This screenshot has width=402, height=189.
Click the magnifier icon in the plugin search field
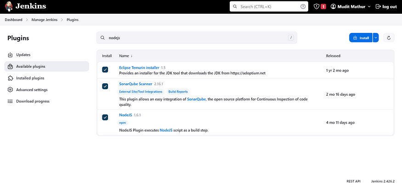pyautogui.click(x=102, y=38)
